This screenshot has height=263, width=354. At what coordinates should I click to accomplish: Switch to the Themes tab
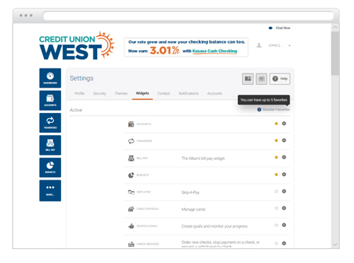[x=121, y=93]
